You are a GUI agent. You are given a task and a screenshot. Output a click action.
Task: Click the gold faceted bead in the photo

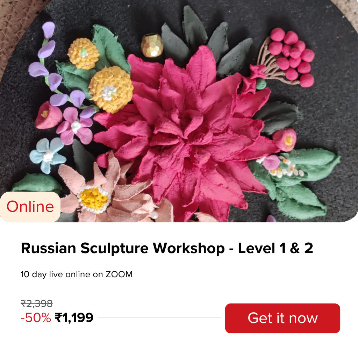(x=152, y=45)
